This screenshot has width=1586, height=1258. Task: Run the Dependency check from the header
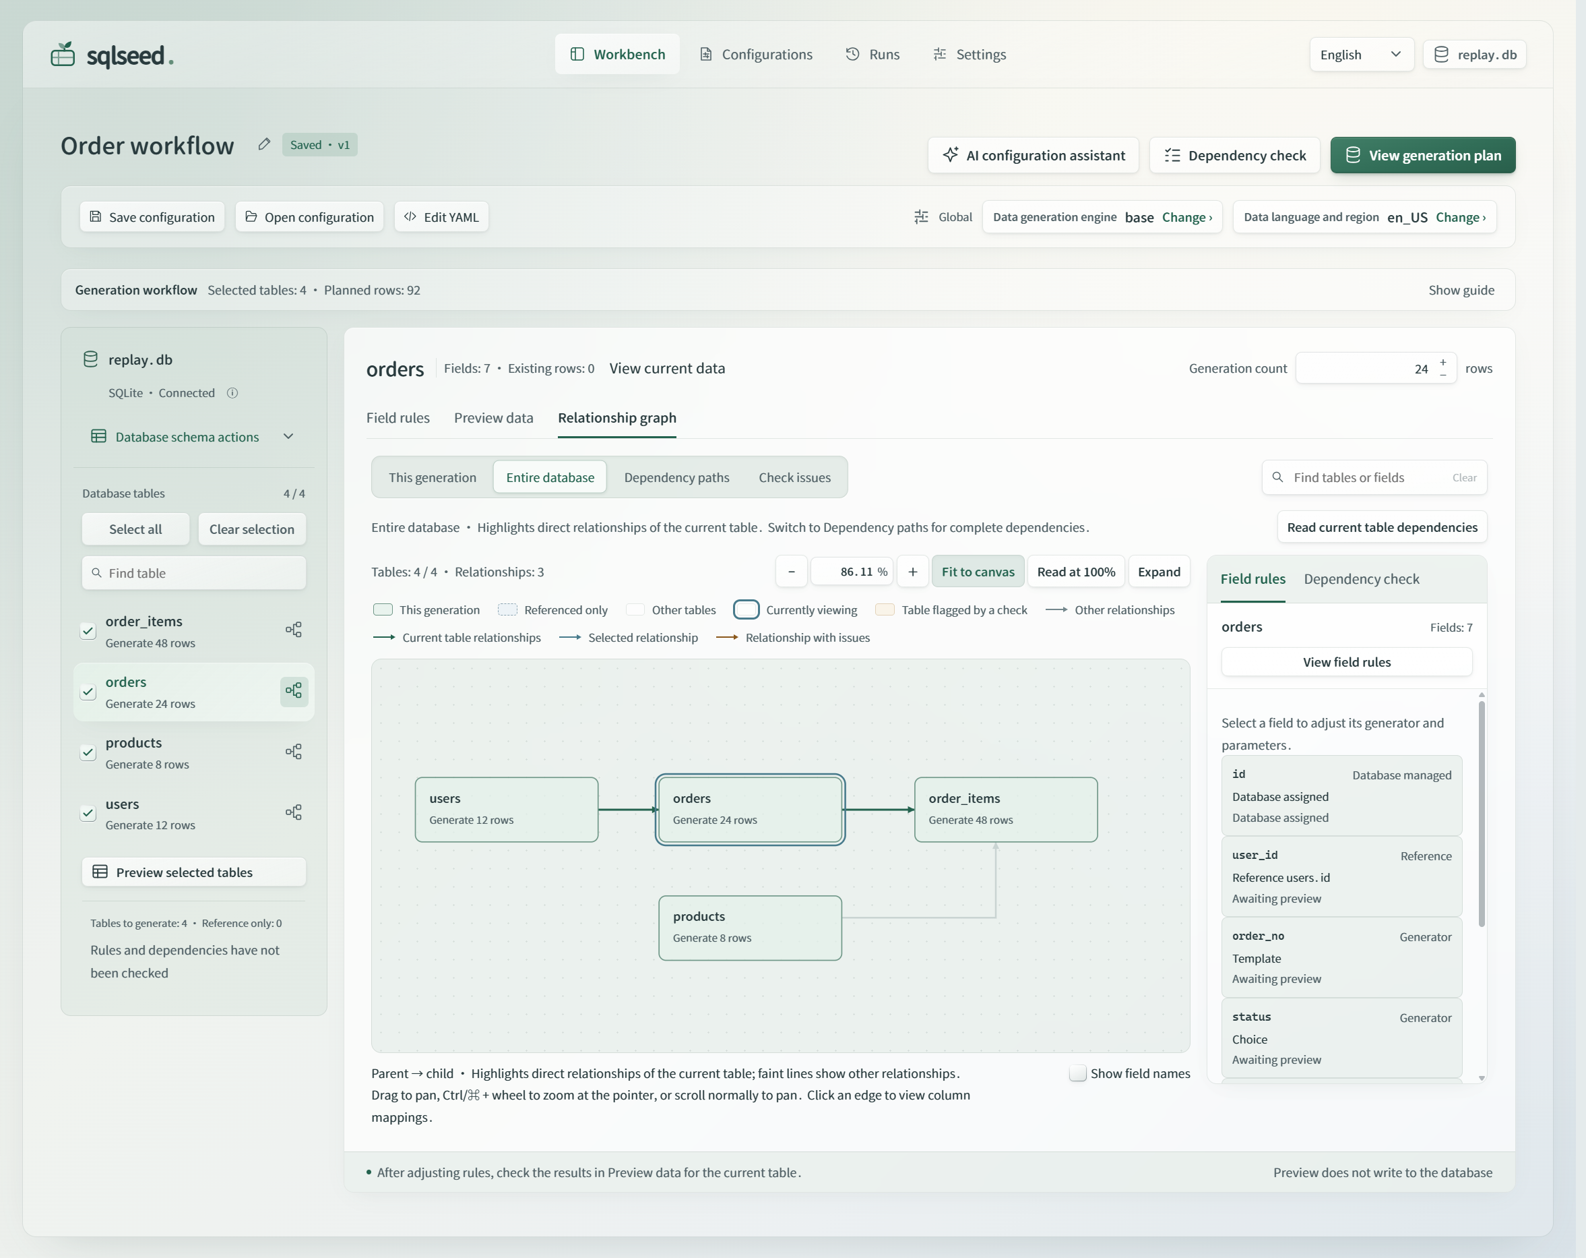click(x=1234, y=155)
